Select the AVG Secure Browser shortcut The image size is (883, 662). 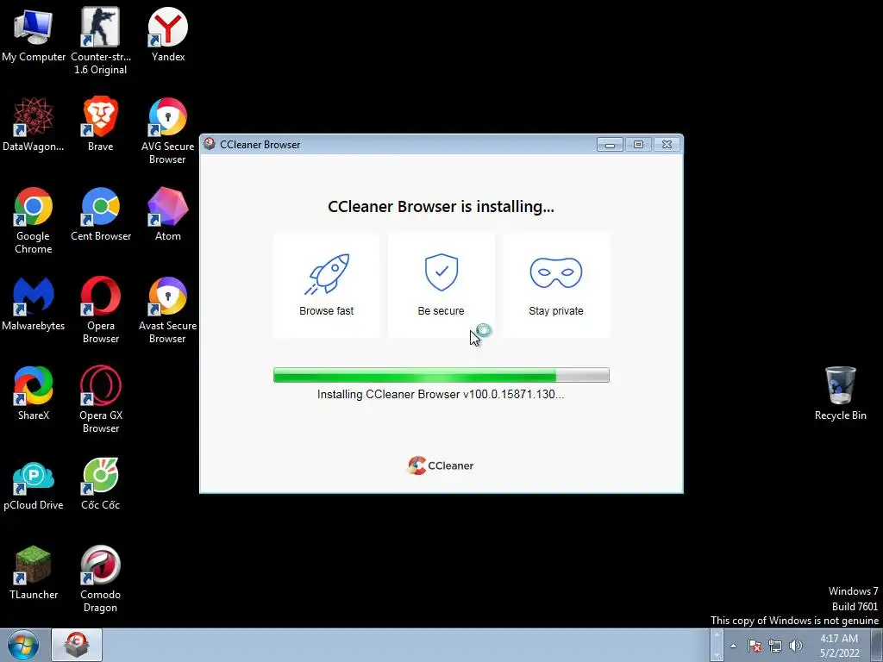pyautogui.click(x=168, y=131)
